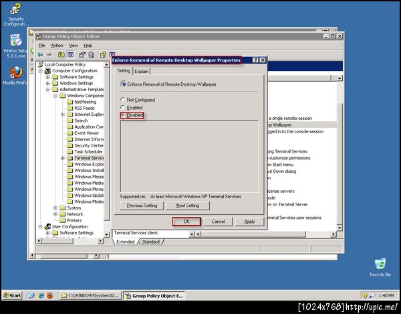The height and width of the screenshot is (314, 401).
Task: Click the dialog's question mark help button
Action: (255, 60)
